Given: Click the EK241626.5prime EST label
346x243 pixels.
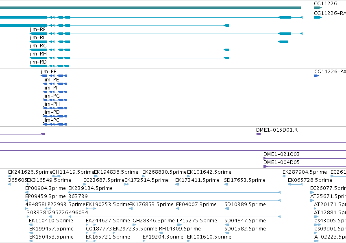Looking at the screenshot, I should click(x=30, y=172).
